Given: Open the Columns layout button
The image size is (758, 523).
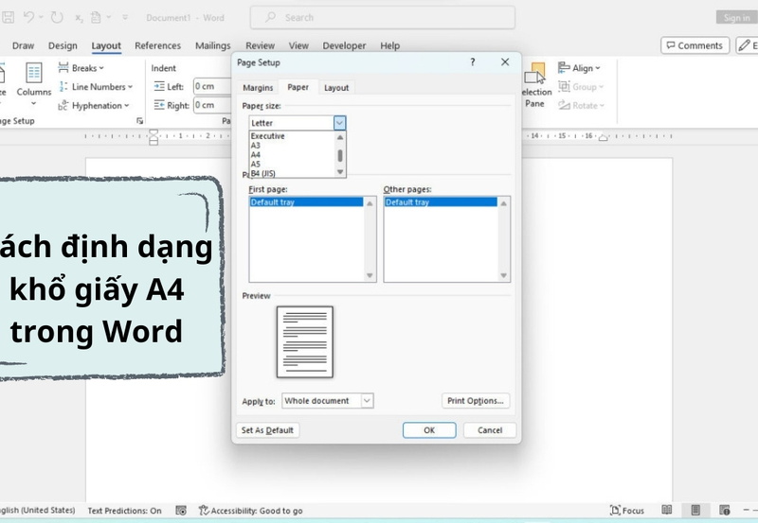Looking at the screenshot, I should [33, 83].
